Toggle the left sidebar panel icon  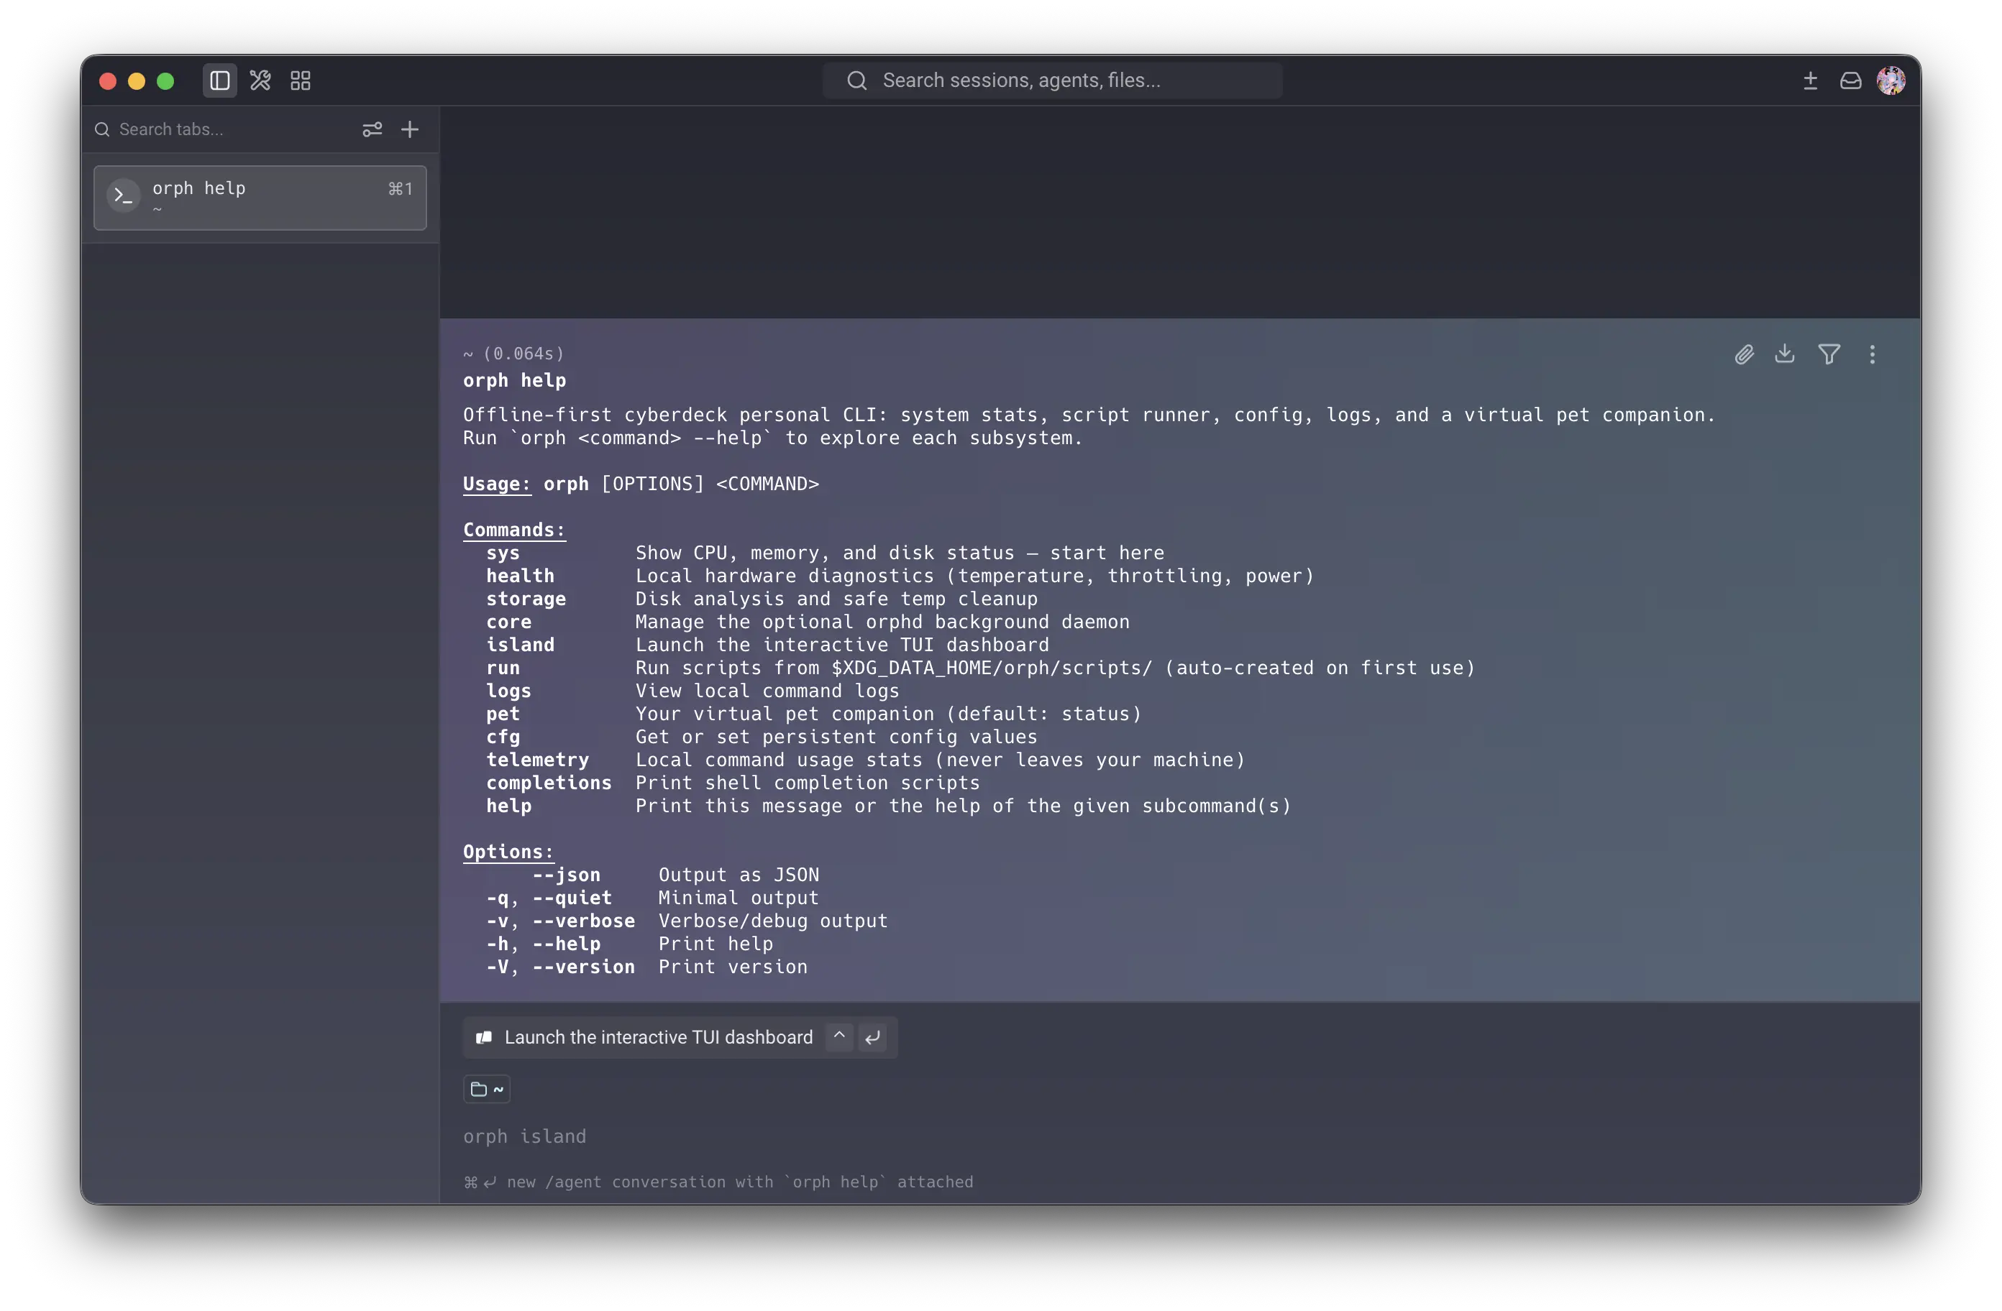(x=219, y=80)
